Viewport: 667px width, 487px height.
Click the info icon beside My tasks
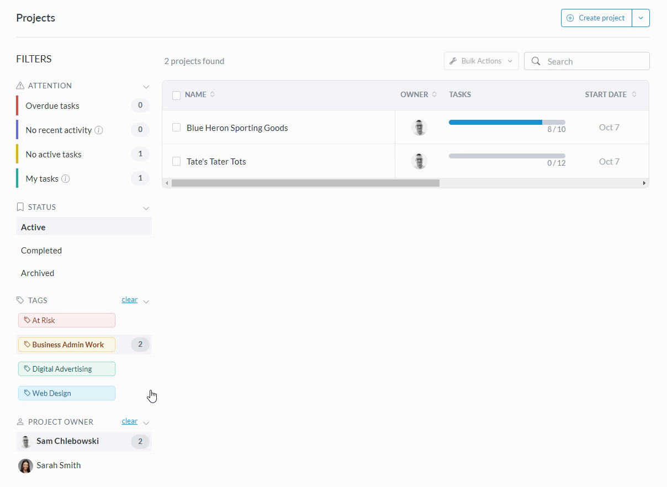pos(66,179)
